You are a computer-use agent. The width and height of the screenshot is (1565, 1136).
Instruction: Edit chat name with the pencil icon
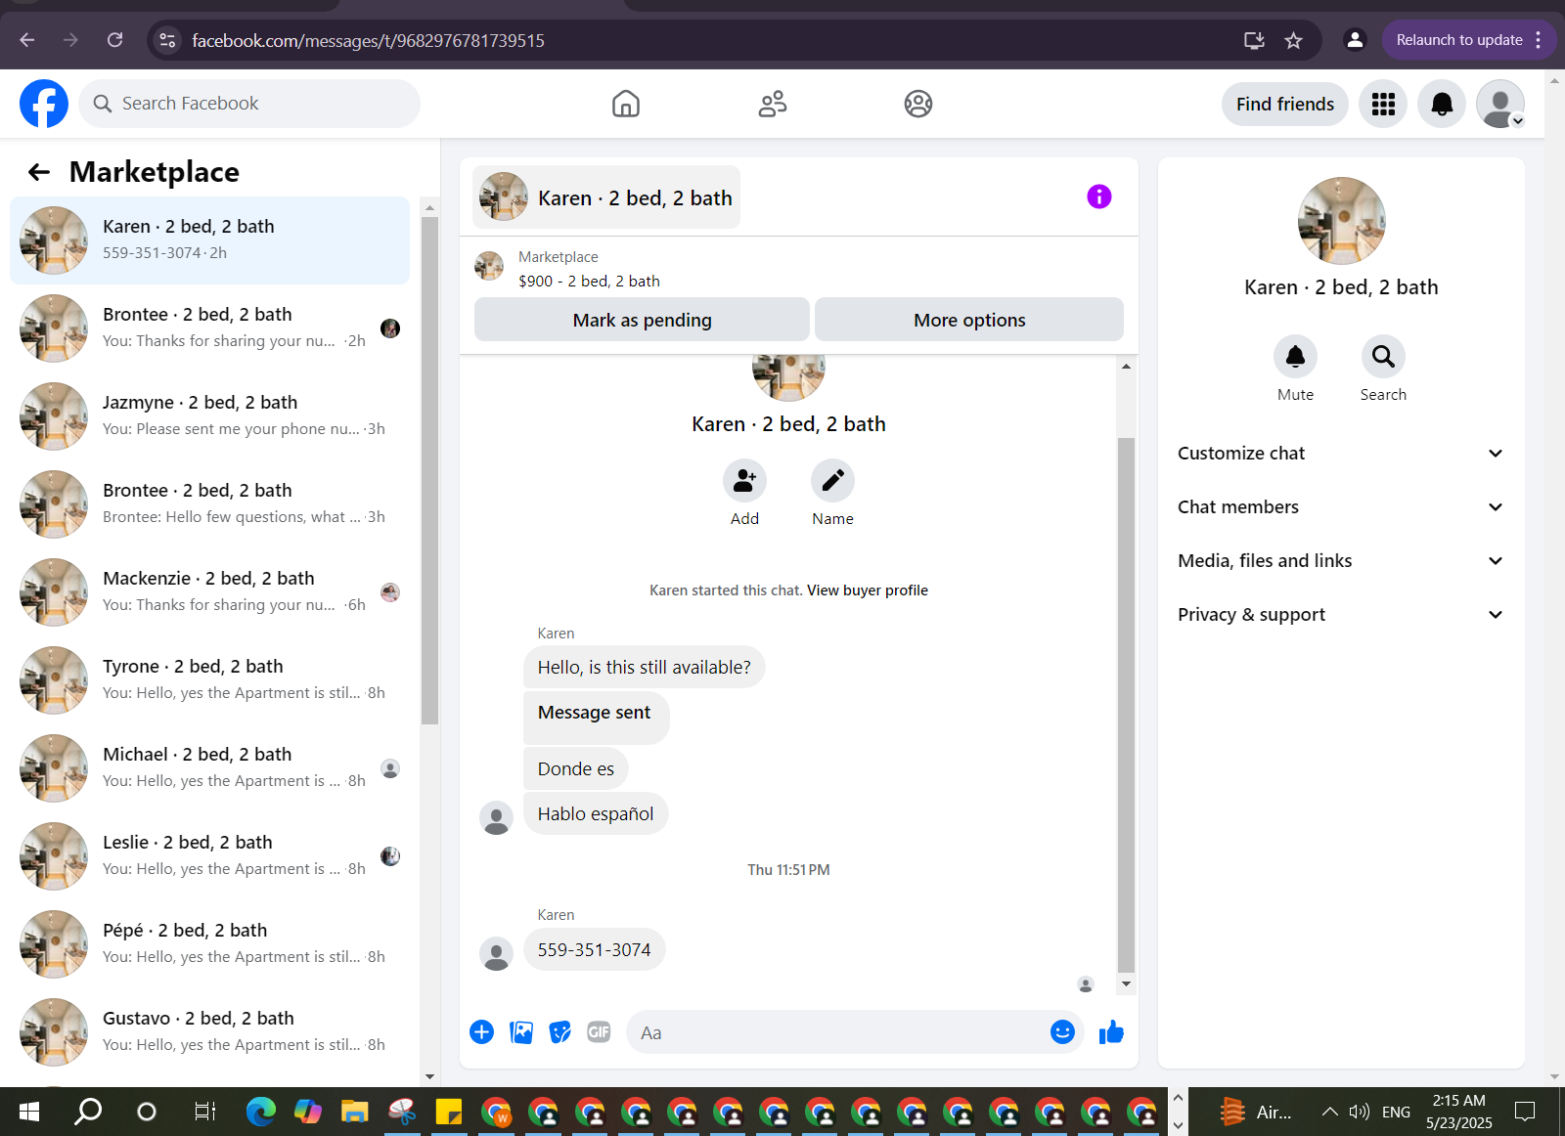(x=832, y=480)
